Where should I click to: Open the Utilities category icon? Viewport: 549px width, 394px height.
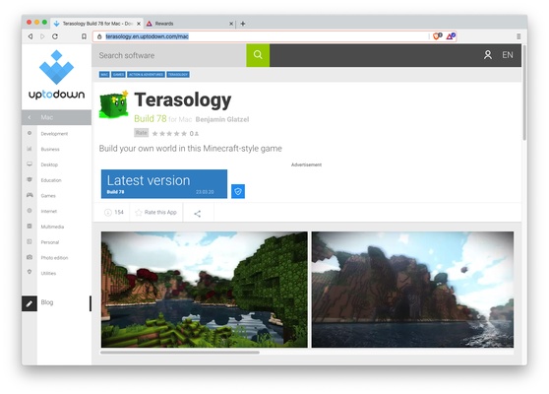pos(30,273)
